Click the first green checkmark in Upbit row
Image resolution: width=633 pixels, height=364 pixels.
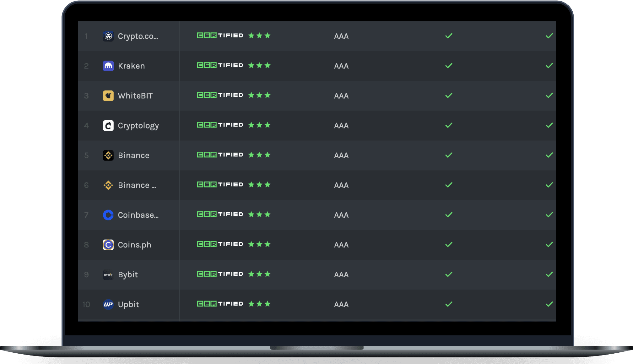(x=449, y=304)
